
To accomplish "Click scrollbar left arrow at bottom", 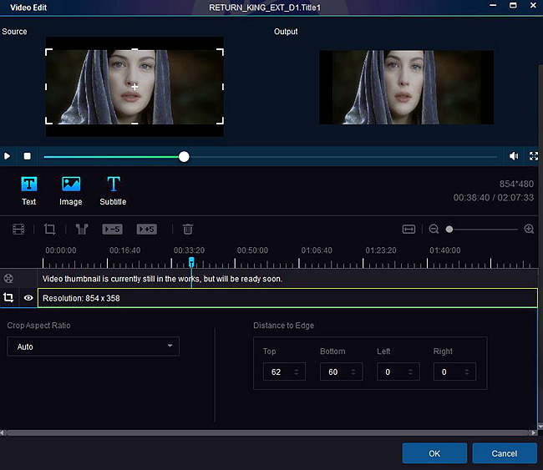I will click(x=3, y=432).
